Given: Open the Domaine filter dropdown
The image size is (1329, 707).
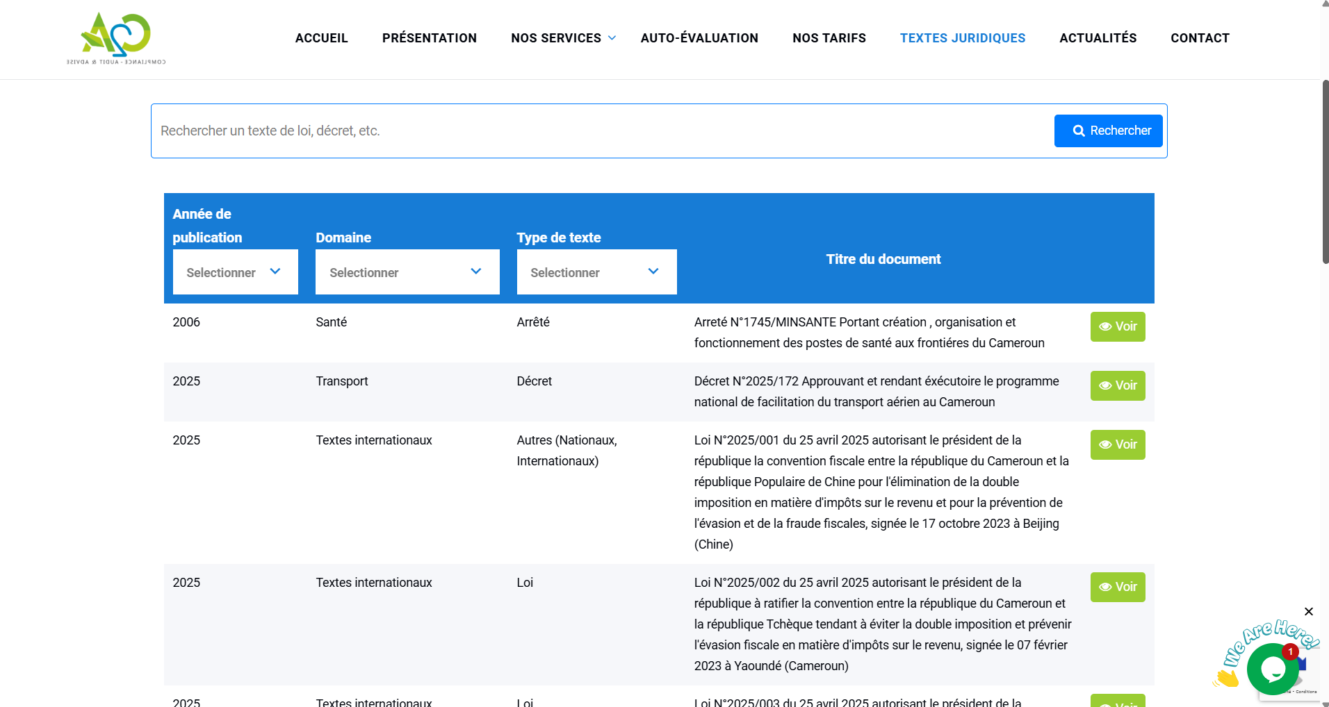Looking at the screenshot, I should pyautogui.click(x=407, y=272).
